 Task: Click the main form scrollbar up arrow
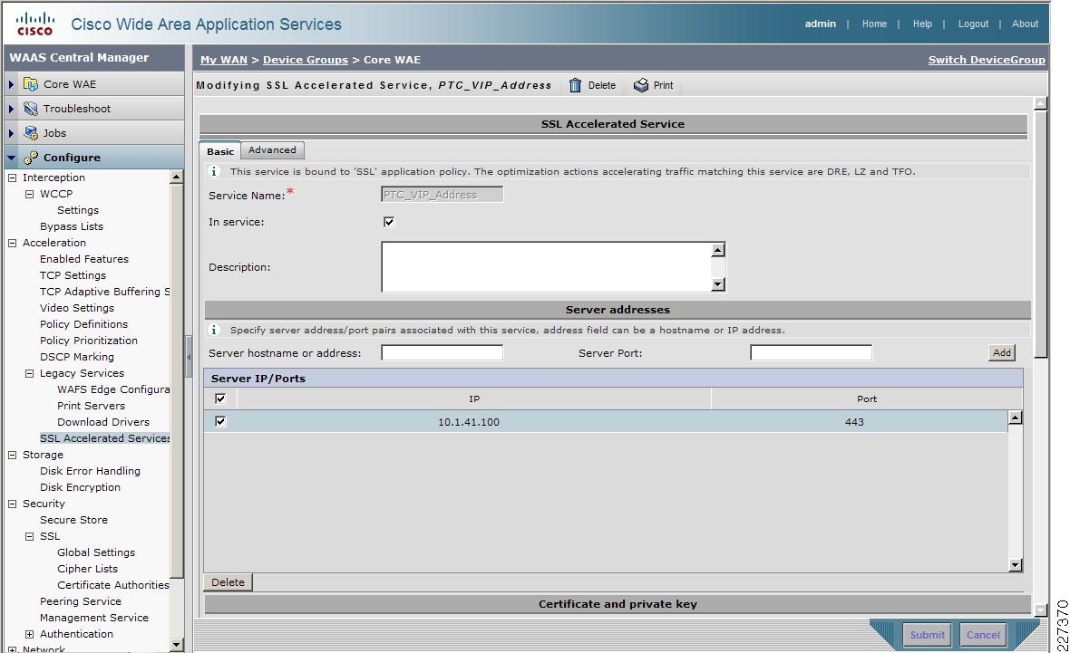tap(1041, 103)
